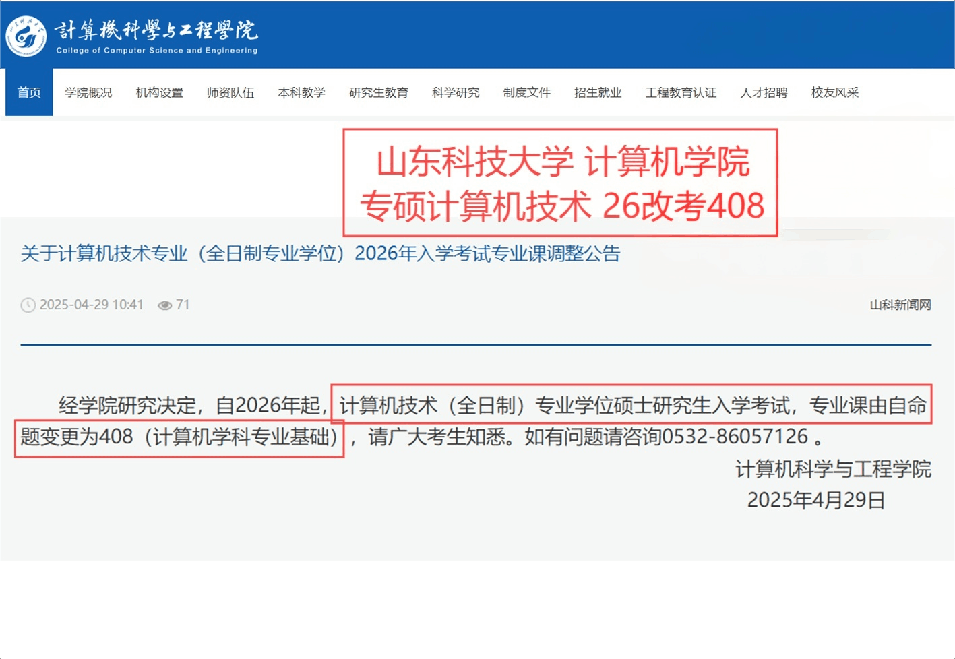Go to 工程教育认证 page

tap(681, 92)
